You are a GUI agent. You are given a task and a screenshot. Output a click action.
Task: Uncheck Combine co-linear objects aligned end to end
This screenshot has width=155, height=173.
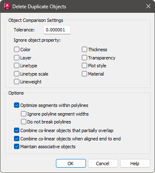tap(16, 139)
